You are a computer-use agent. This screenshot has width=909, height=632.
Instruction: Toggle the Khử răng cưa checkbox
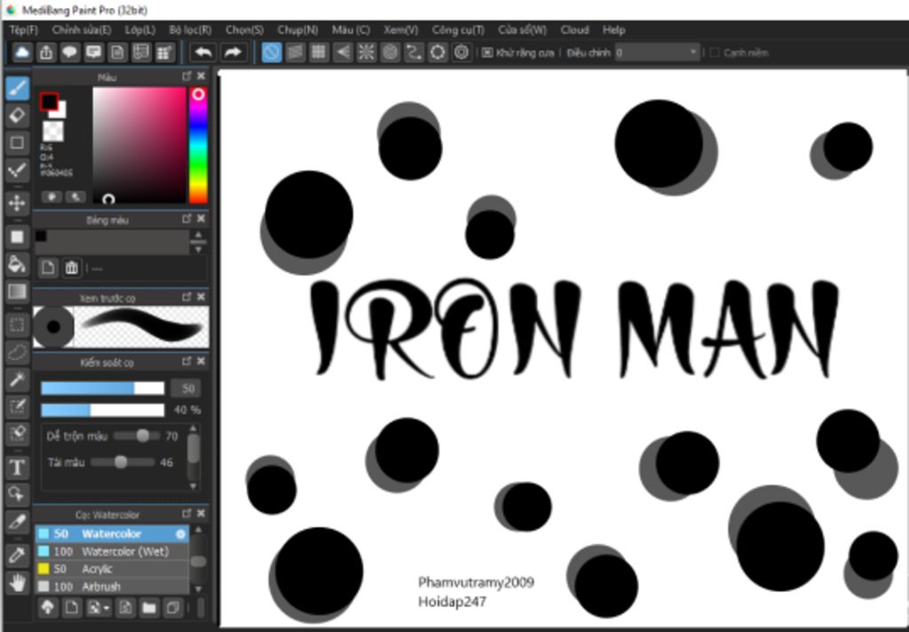pyautogui.click(x=487, y=52)
